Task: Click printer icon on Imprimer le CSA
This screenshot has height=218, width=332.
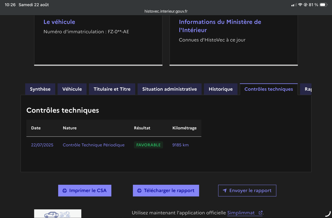Action: coord(65,191)
